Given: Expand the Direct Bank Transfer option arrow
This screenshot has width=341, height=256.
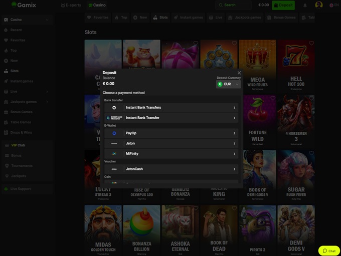Looking at the screenshot, I should point(234,118).
